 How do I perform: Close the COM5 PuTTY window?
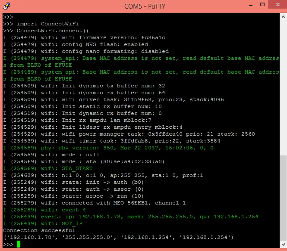point(278,5)
